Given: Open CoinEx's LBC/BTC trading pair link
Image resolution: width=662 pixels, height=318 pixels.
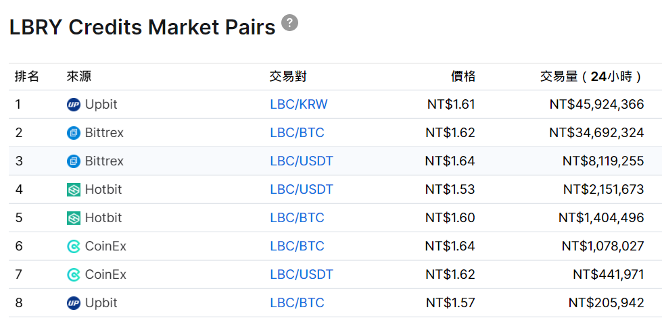Looking at the screenshot, I should (297, 246).
